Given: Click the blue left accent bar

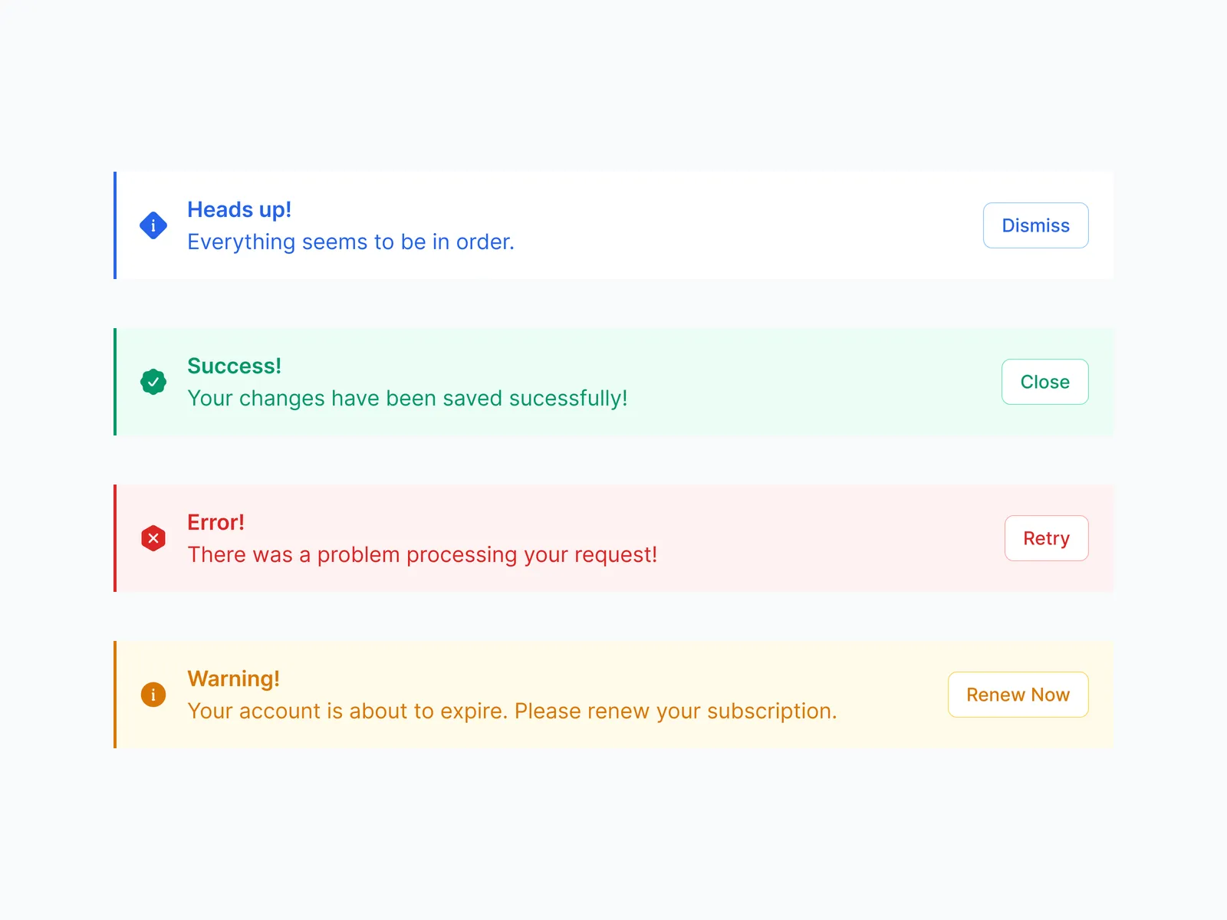Looking at the screenshot, I should [x=115, y=225].
